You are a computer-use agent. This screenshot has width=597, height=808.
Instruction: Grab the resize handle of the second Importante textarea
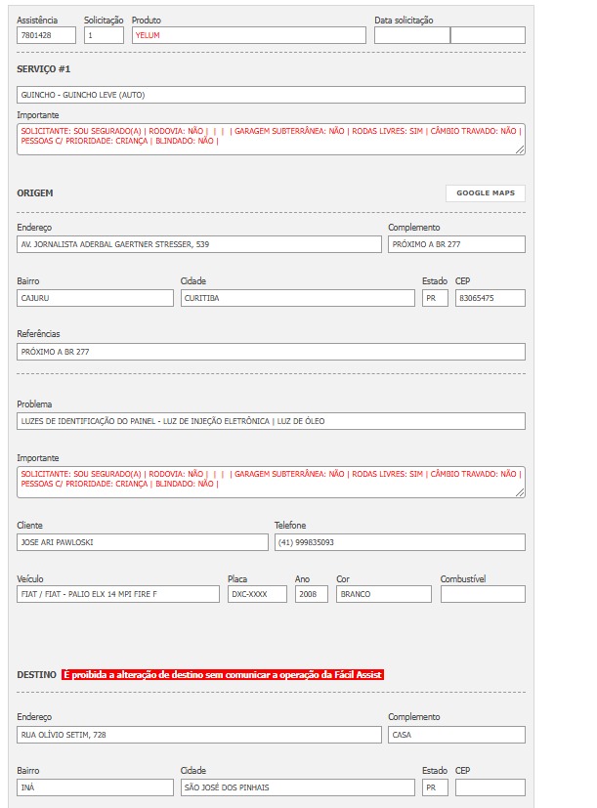pyautogui.click(x=520, y=492)
